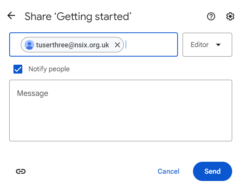Select the tuserthree@nsix.org.uk email chip text
This screenshot has width=241, height=191.
(72, 45)
